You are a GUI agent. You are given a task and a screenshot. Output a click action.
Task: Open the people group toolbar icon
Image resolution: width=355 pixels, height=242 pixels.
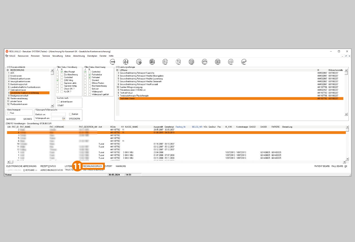point(126,62)
